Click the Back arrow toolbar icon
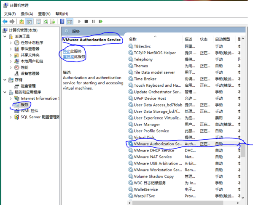Screen dimensions: 253x205 5,21
